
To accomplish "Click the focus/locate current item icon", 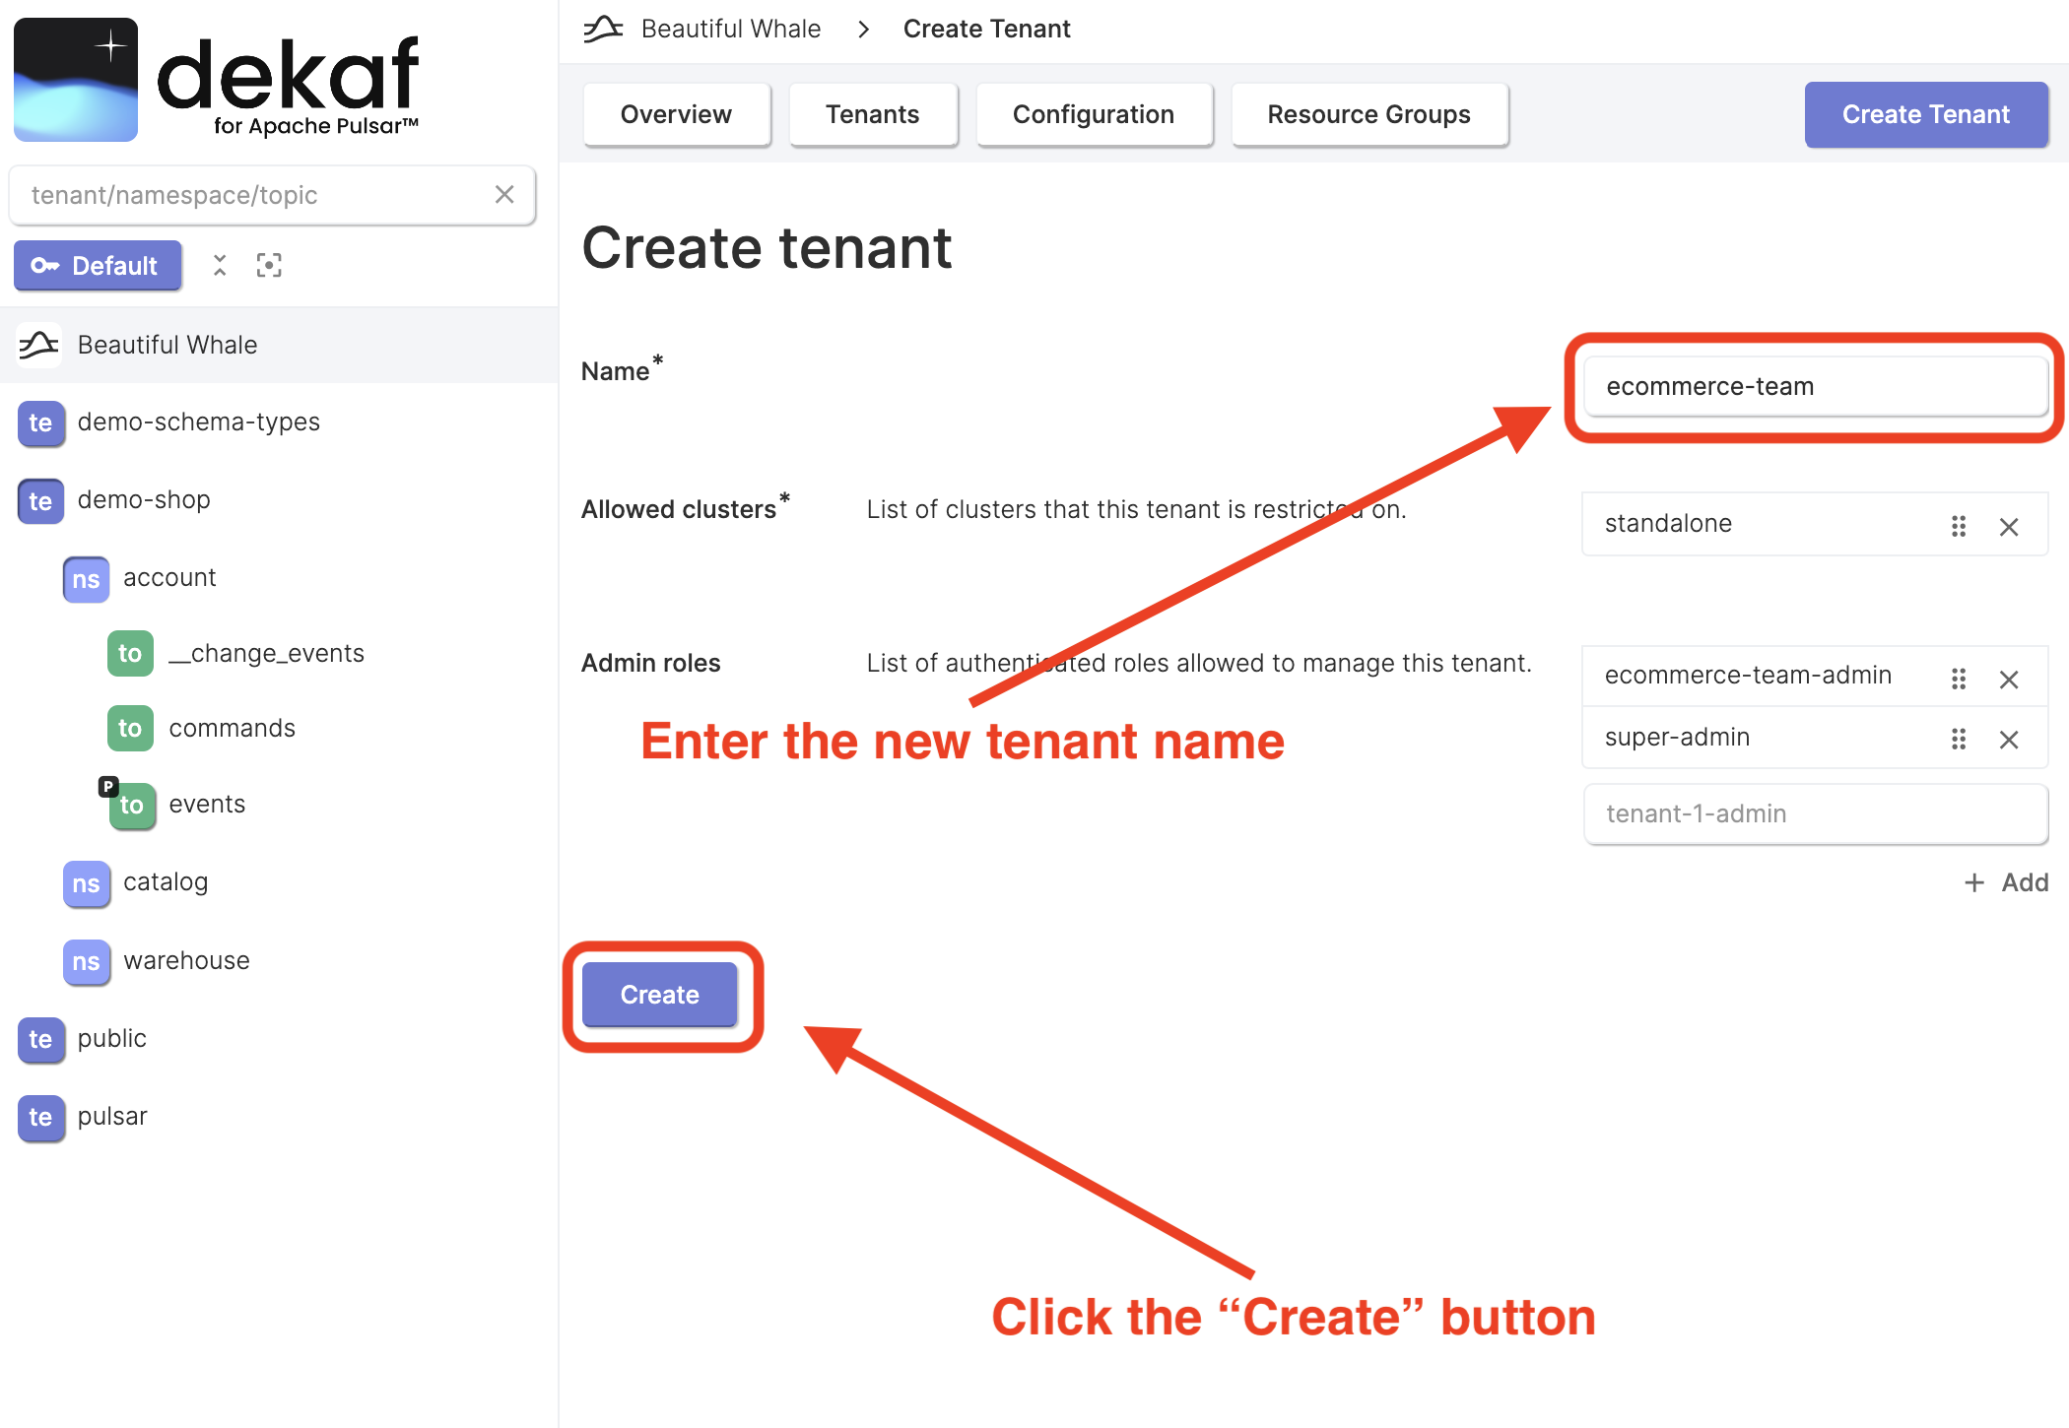I will [x=269, y=266].
